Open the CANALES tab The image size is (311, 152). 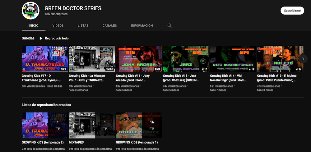(x=110, y=25)
